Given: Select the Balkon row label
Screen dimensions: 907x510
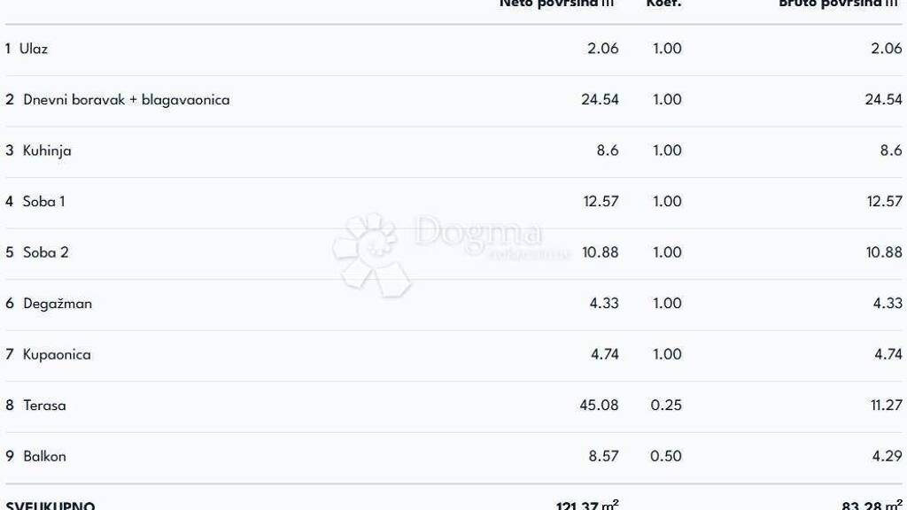Looking at the screenshot, I should (x=44, y=457).
